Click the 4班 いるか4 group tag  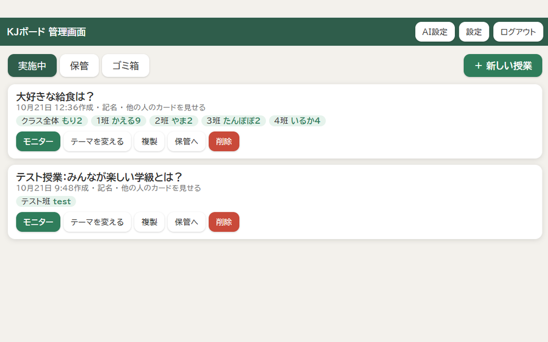coord(297,121)
